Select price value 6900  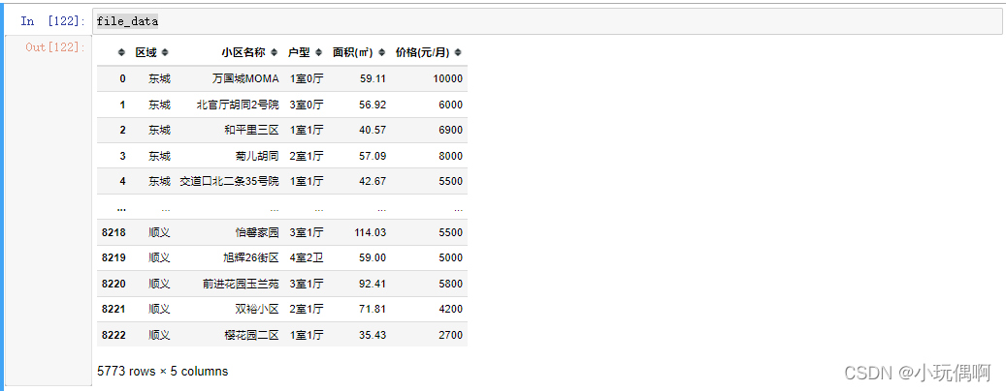point(450,130)
